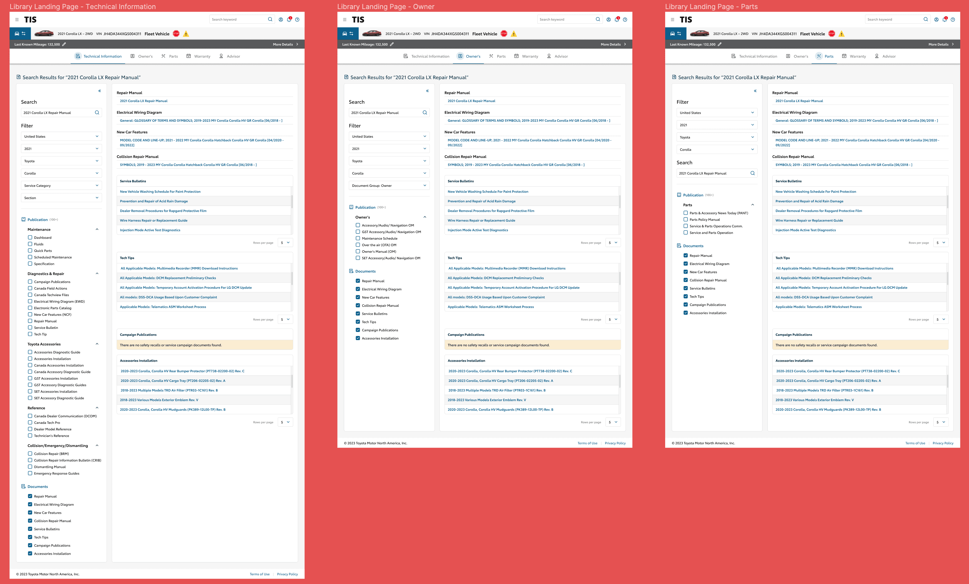This screenshot has height=584, width=969.
Task: Edit mileage pencil icon on Technical Information page
Action: [64, 44]
